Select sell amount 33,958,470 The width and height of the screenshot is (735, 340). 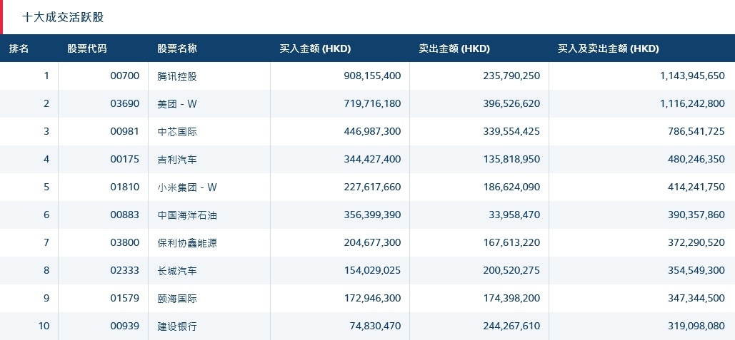[515, 215]
